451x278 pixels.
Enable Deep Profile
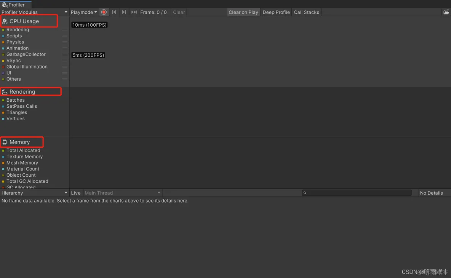pos(276,12)
